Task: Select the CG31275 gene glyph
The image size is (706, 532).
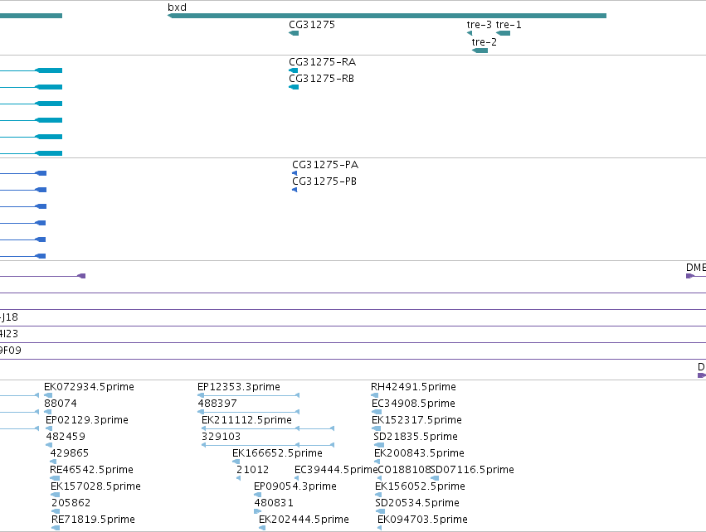Action: (294, 33)
